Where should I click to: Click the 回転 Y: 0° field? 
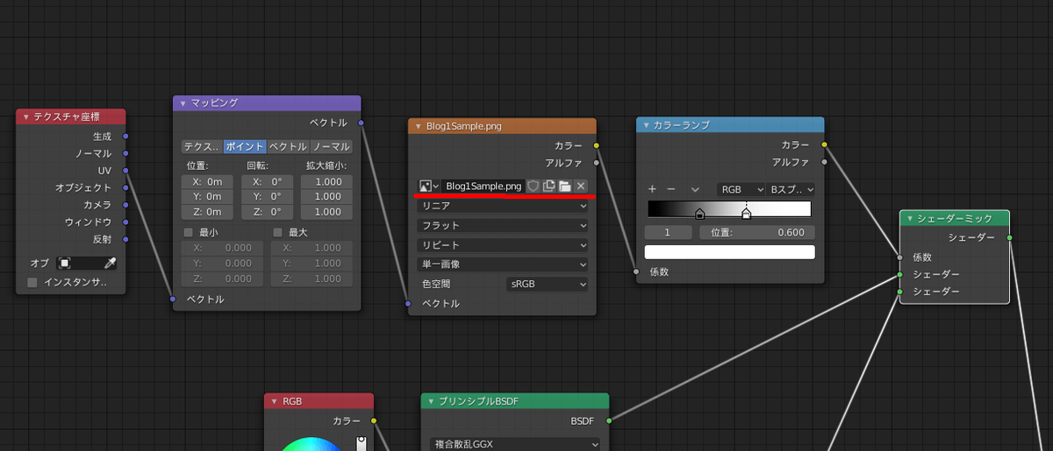pos(267,197)
